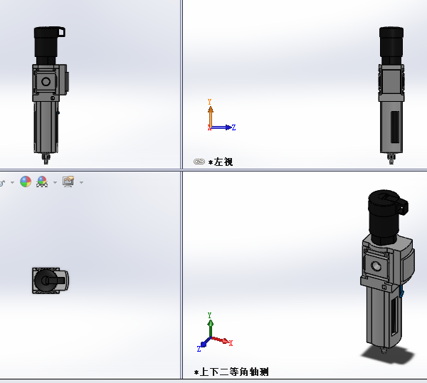The image size is (427, 383).
Task: Open View Settings monitor icon
Action: [68, 182]
